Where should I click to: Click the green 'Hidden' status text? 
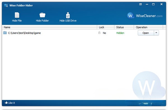[120, 33]
